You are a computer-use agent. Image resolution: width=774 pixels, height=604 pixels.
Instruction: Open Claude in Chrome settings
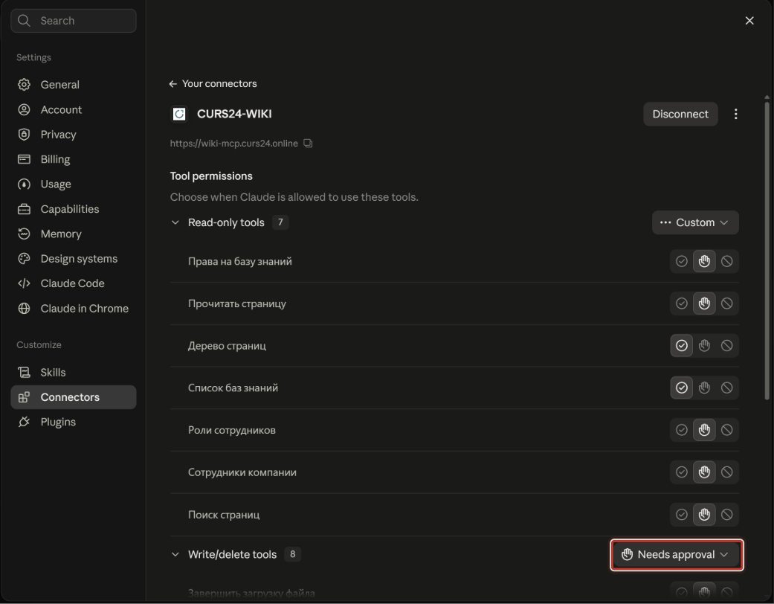73,308
